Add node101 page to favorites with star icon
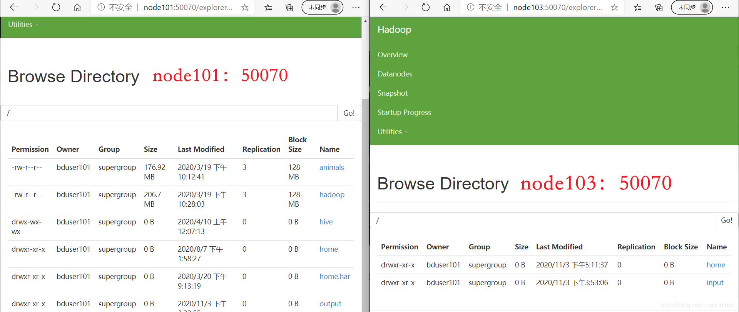The image size is (739, 312). point(245,7)
